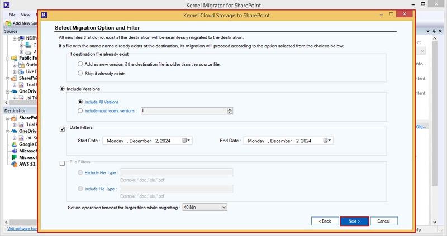Select Add as new version if destination older
This screenshot has height=236, width=447.
click(x=80, y=64)
